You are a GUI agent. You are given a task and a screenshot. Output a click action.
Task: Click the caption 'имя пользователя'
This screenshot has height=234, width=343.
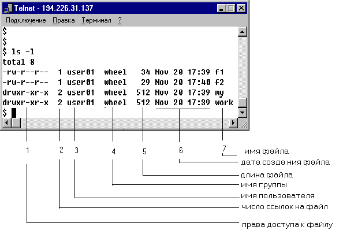pos(278,196)
